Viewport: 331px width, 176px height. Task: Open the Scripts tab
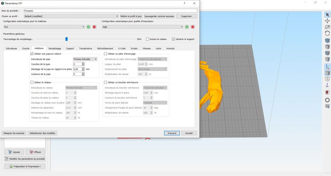coord(134,49)
